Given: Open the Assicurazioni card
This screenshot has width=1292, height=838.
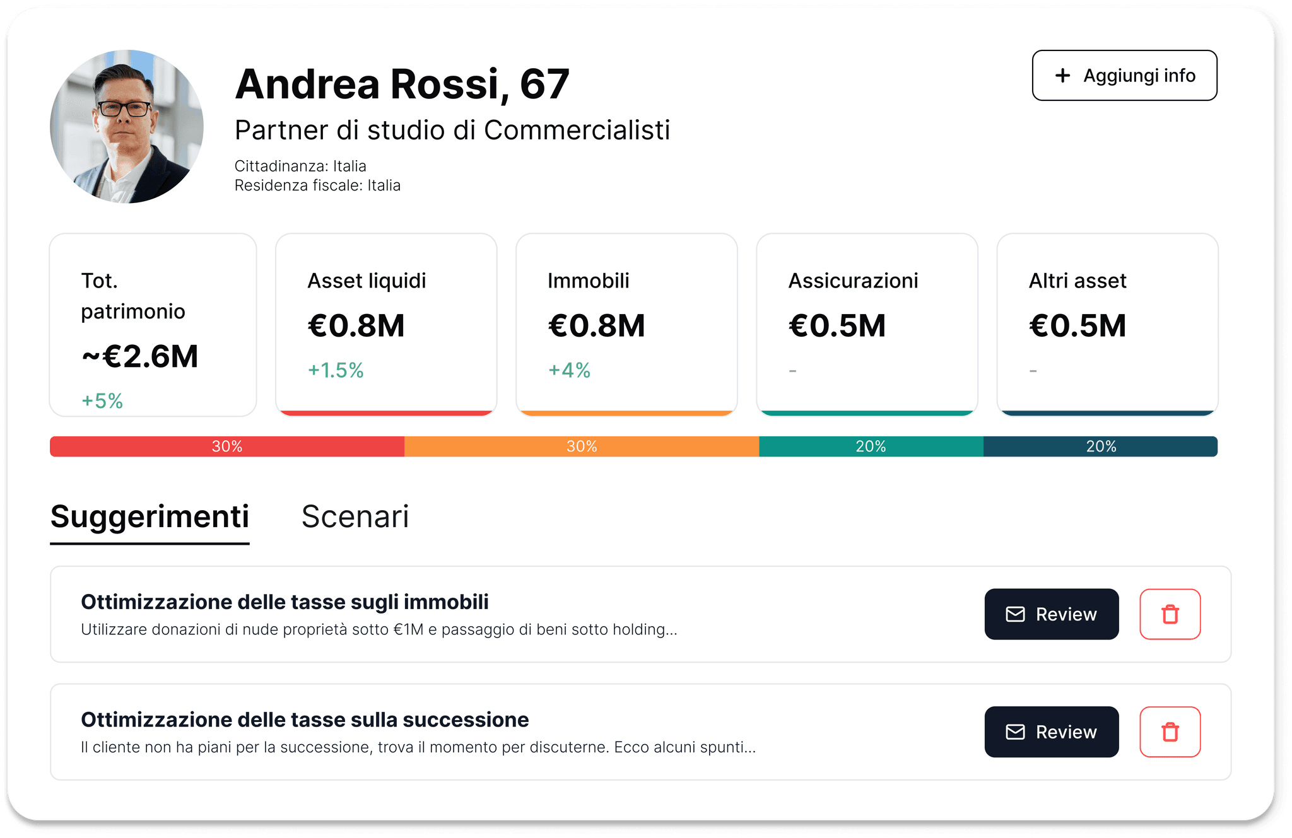Looking at the screenshot, I should pyautogui.click(x=867, y=325).
